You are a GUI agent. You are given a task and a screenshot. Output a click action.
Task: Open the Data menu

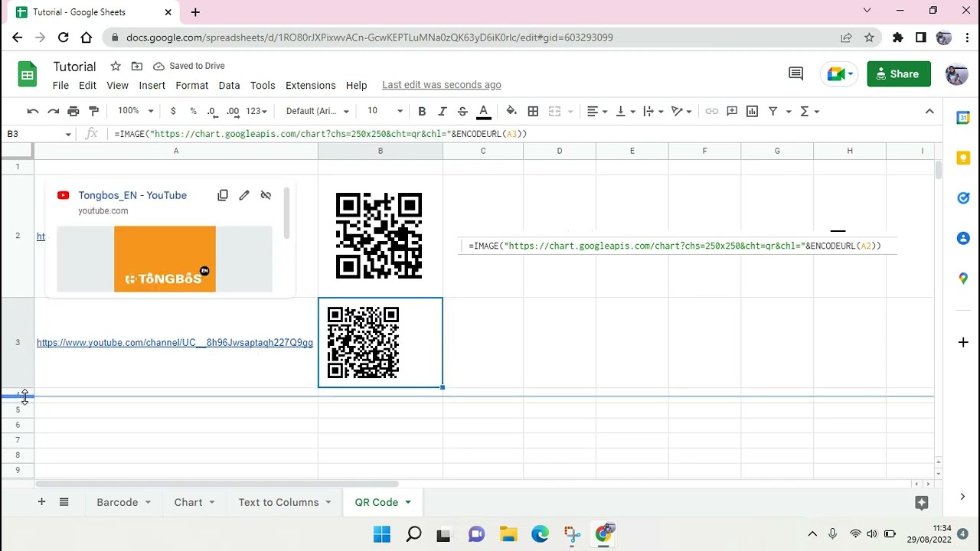tap(229, 85)
